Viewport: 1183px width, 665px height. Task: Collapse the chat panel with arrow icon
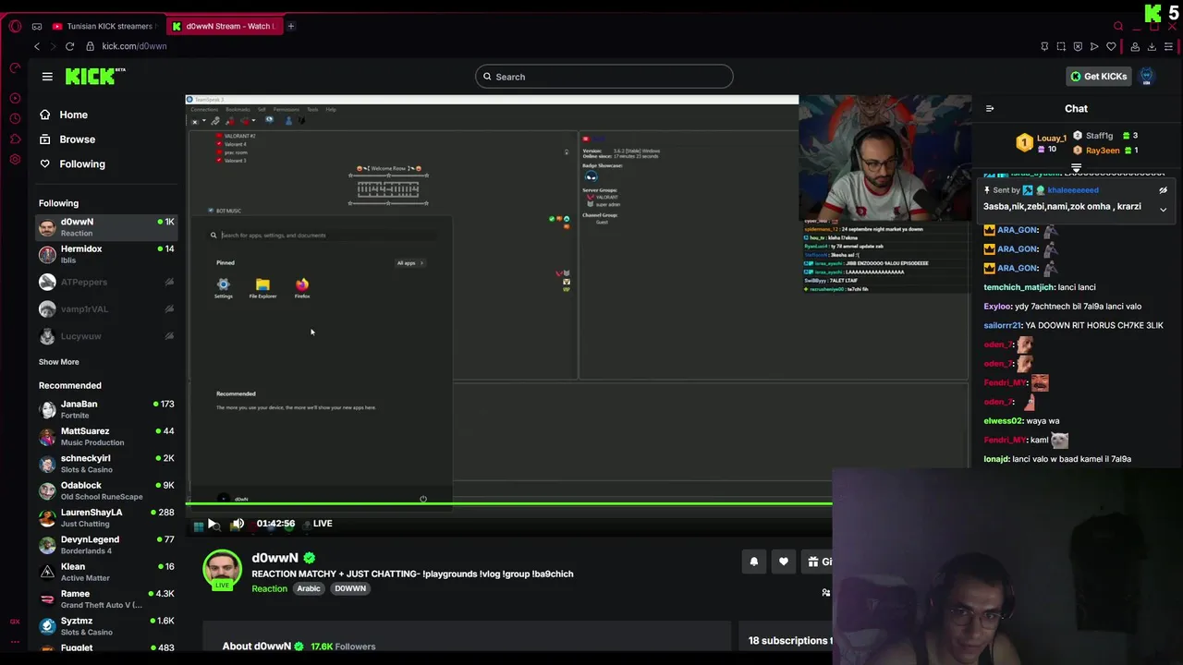(990, 109)
